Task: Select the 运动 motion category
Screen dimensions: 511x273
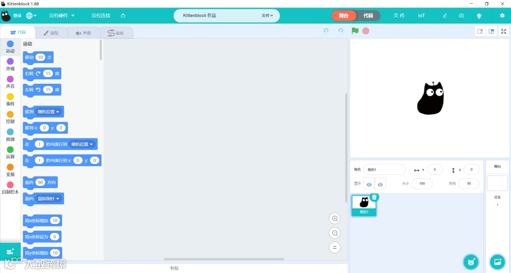Action: coord(10,47)
